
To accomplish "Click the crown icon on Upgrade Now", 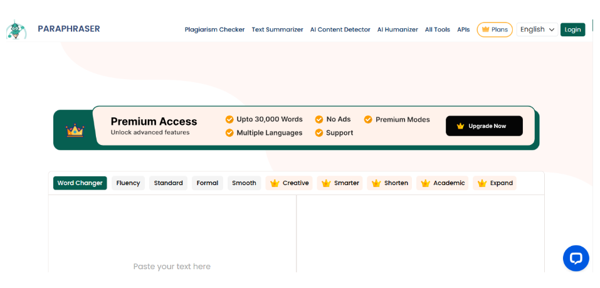I will point(460,126).
